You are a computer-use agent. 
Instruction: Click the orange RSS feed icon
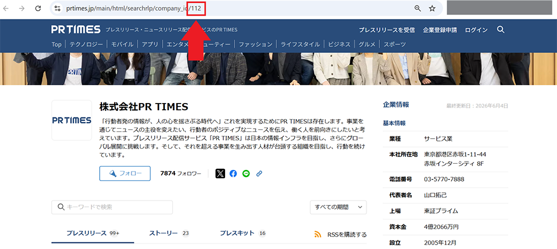(317, 235)
